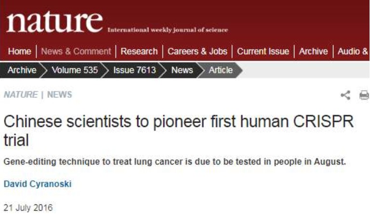
Task: Go to Current Issue
Action: pyautogui.click(x=263, y=51)
